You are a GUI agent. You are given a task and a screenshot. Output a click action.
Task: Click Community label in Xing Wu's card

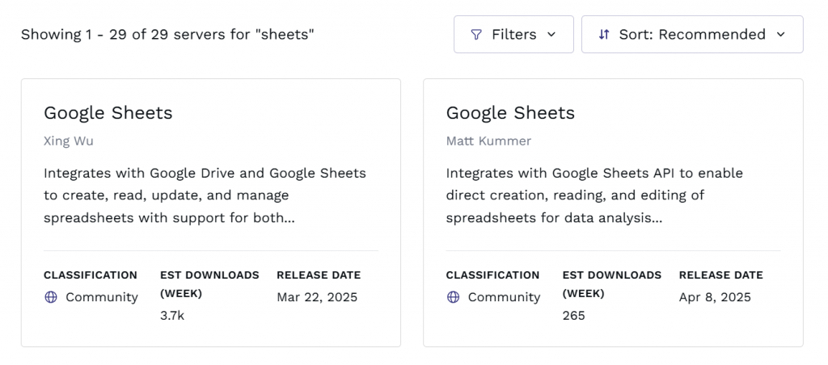[x=102, y=297]
